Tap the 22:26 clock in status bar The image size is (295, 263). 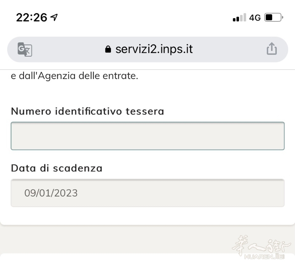(x=32, y=18)
